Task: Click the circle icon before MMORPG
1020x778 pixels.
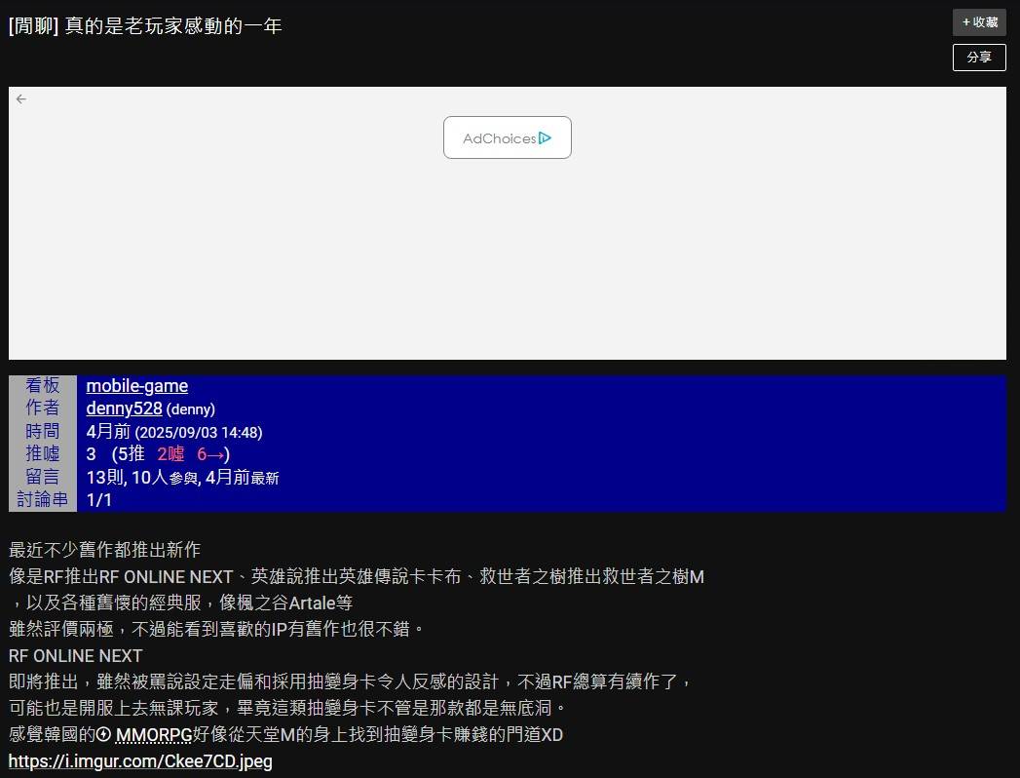Action: [x=103, y=734]
